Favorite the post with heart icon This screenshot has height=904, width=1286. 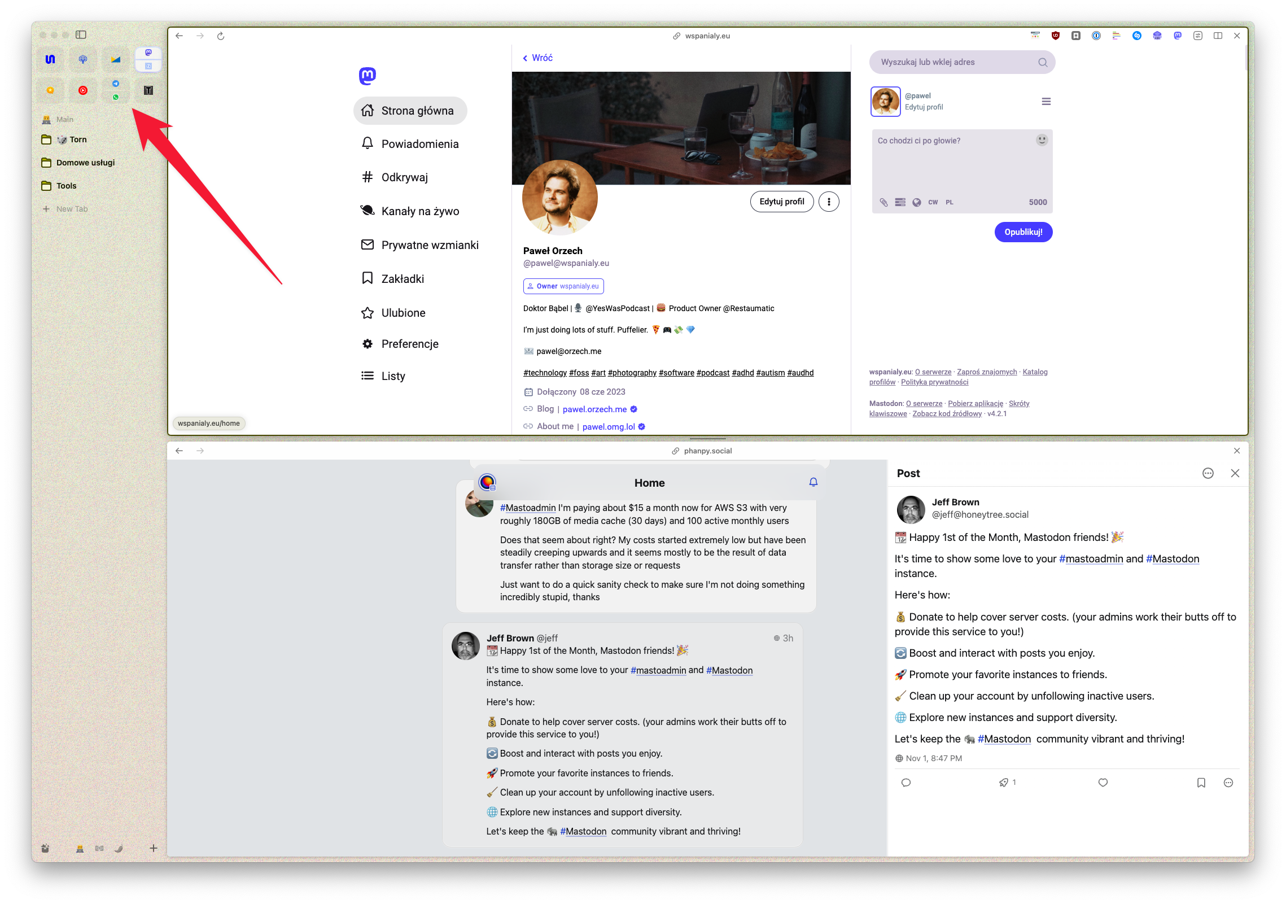click(1103, 783)
